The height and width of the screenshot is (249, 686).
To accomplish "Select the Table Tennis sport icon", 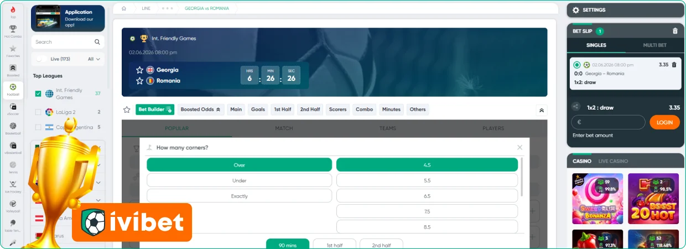I will (13, 222).
